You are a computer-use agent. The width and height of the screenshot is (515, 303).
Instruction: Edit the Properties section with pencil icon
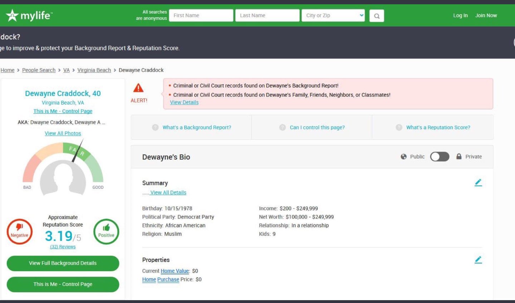(x=478, y=260)
